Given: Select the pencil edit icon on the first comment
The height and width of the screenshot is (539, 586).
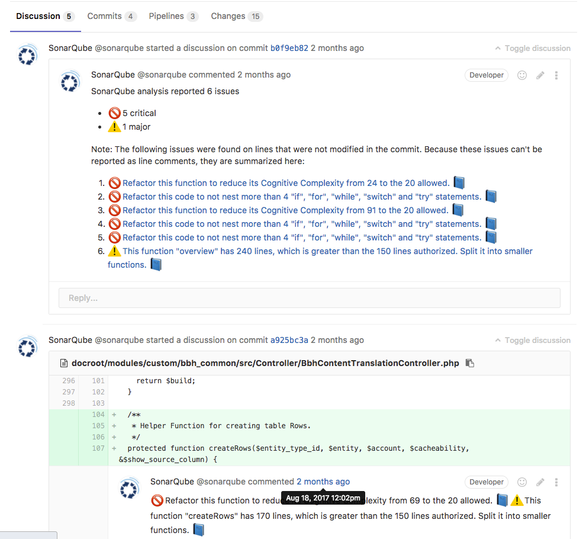Looking at the screenshot, I should [x=539, y=75].
